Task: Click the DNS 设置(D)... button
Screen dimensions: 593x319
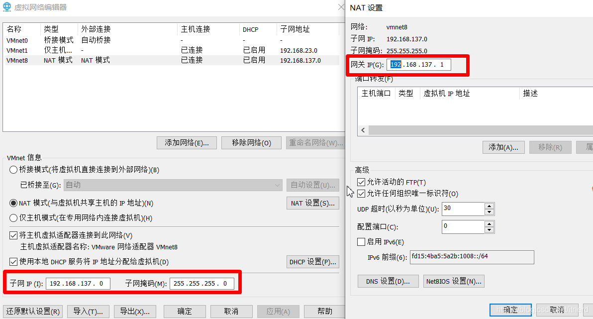Action: (388, 281)
